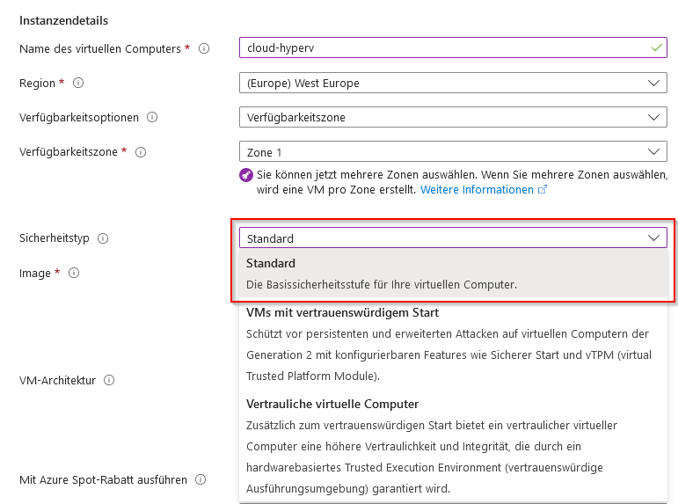The image size is (678, 504).
Task: Click info icon for Azure Spot-Rabatt
Action: tap(200, 479)
